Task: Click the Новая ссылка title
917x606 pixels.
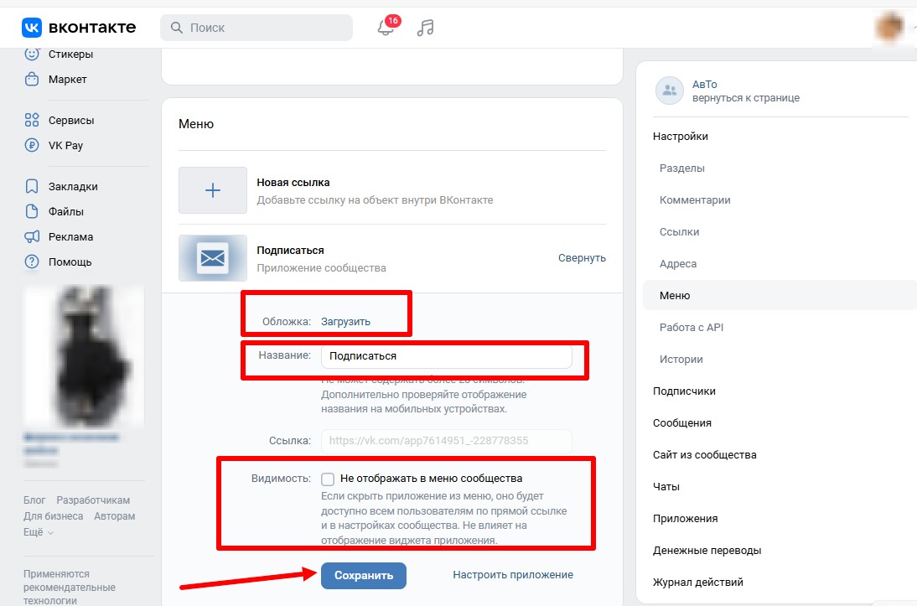Action: (293, 183)
